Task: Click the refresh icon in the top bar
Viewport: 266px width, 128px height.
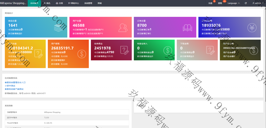Action: [246, 3]
